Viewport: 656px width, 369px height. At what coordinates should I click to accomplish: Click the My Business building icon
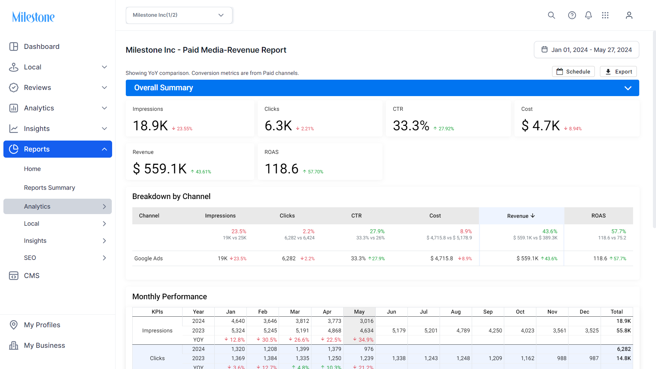(x=14, y=345)
